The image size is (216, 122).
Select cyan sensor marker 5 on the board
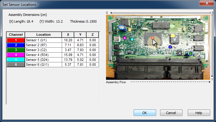132,39
